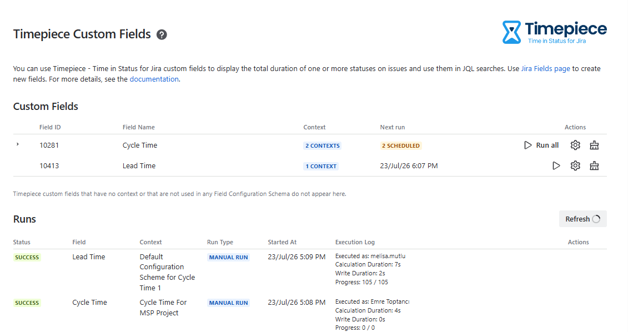Screen dimensions: 628x332
Task: Click start time 23/Jul/26 5:08 PM
Action: (x=297, y=303)
